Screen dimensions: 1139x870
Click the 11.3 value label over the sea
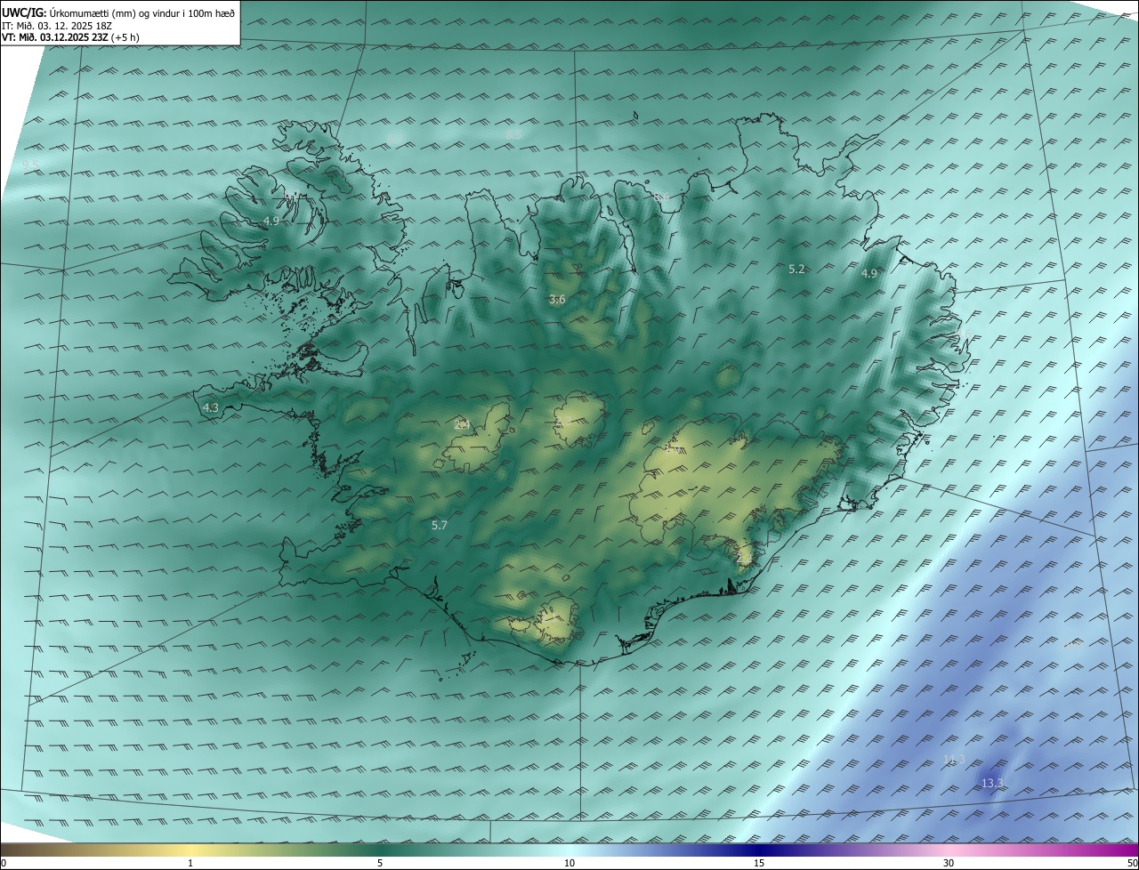954,759
